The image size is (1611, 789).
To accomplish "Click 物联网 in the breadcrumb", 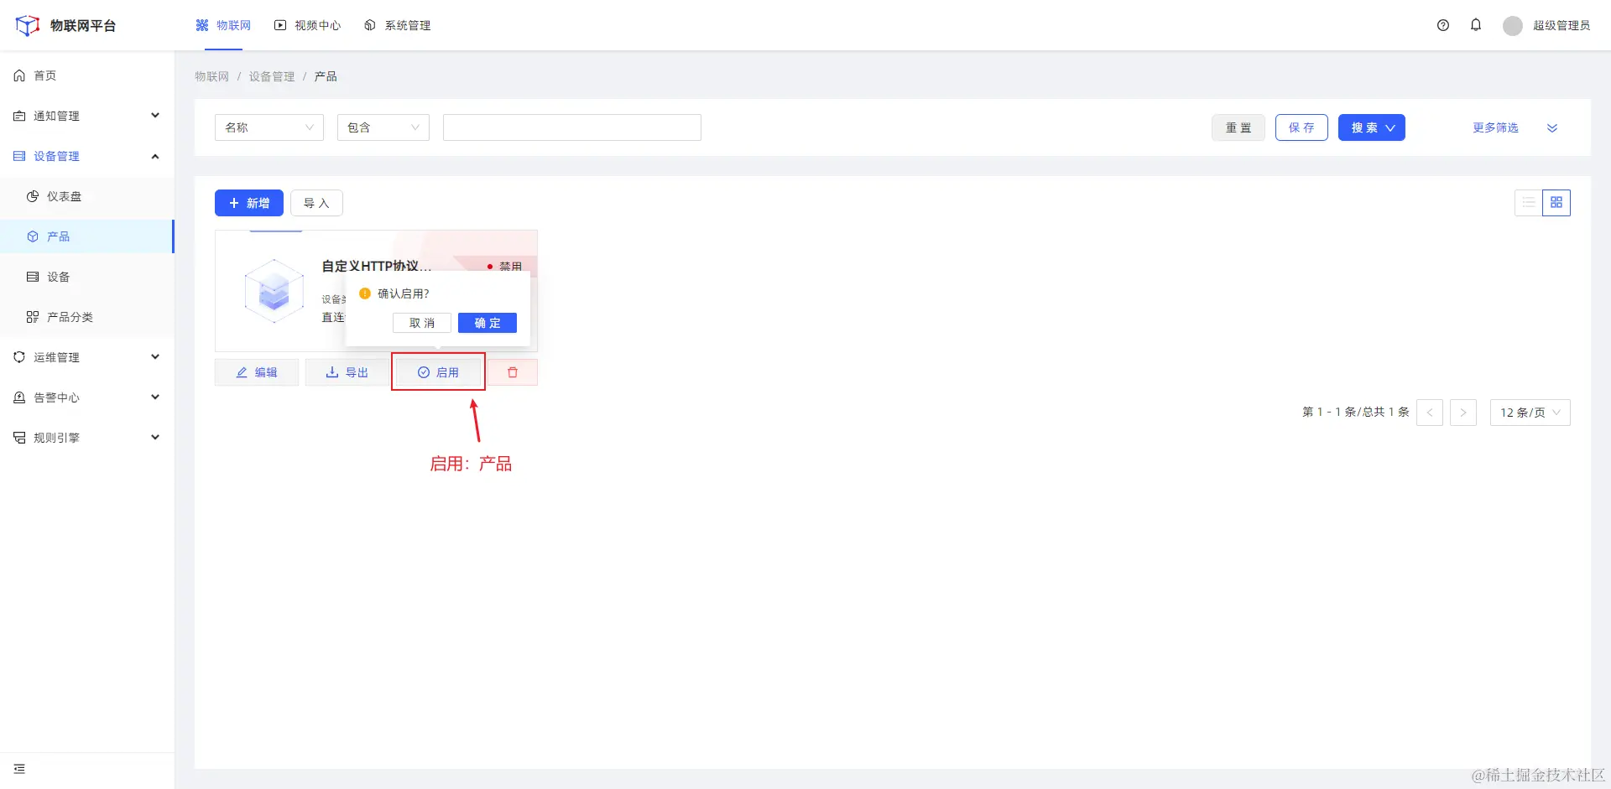I will tap(211, 76).
